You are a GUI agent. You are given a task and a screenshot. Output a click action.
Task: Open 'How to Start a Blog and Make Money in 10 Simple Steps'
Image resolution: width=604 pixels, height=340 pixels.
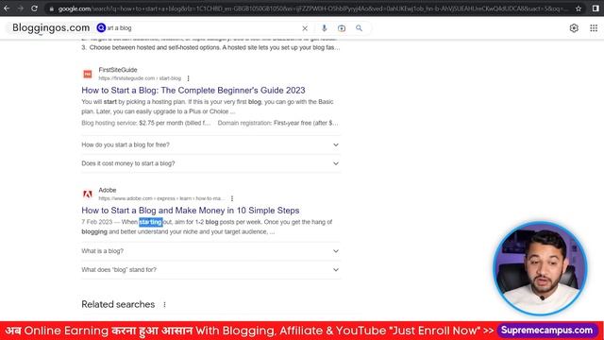pos(191,211)
